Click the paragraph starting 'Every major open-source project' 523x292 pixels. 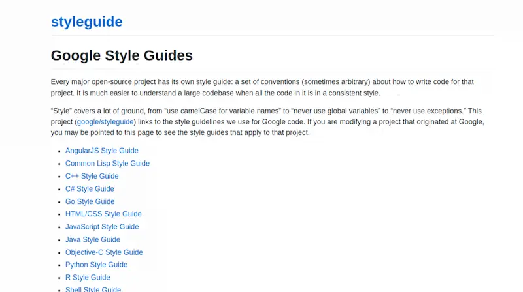pos(262,87)
